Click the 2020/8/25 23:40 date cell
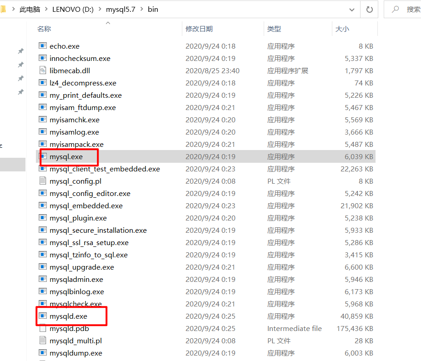This screenshot has width=421, height=361. click(x=212, y=70)
